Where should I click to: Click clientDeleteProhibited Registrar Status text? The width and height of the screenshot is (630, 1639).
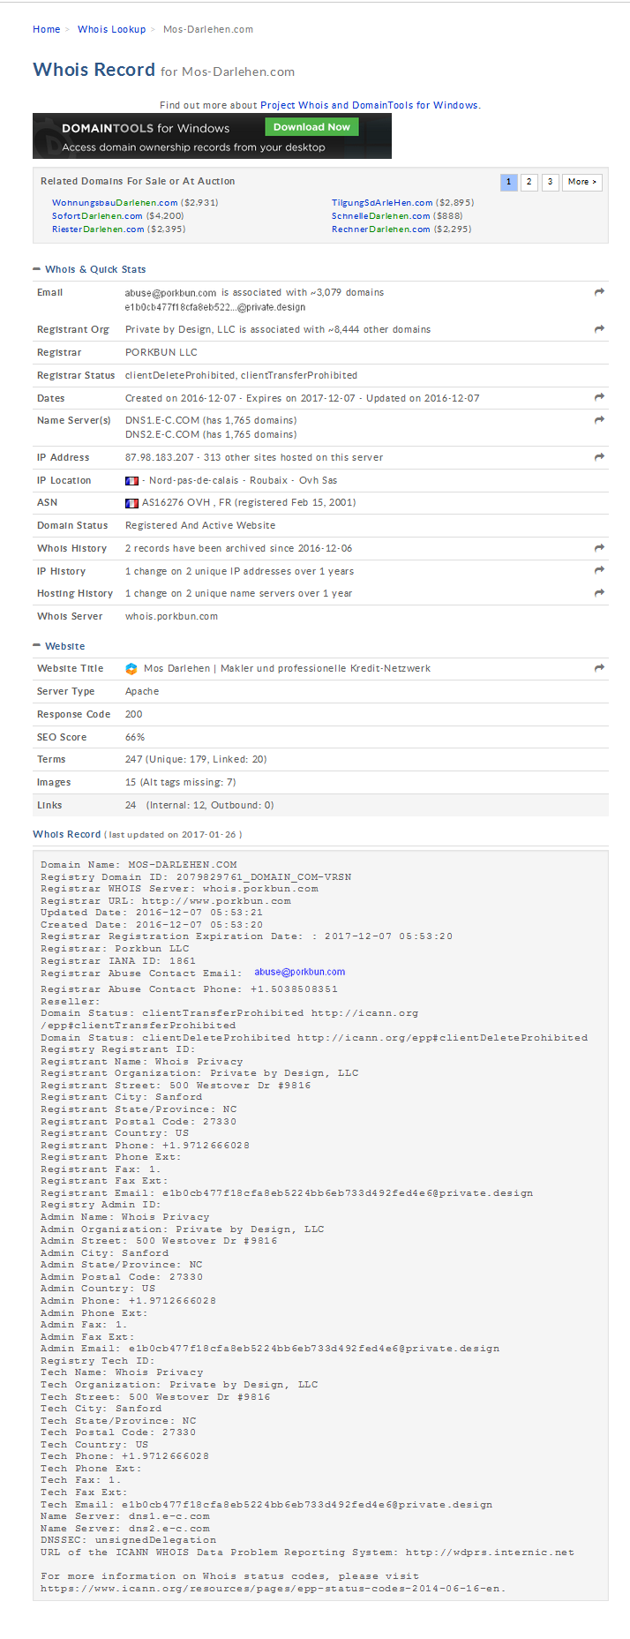(x=180, y=375)
